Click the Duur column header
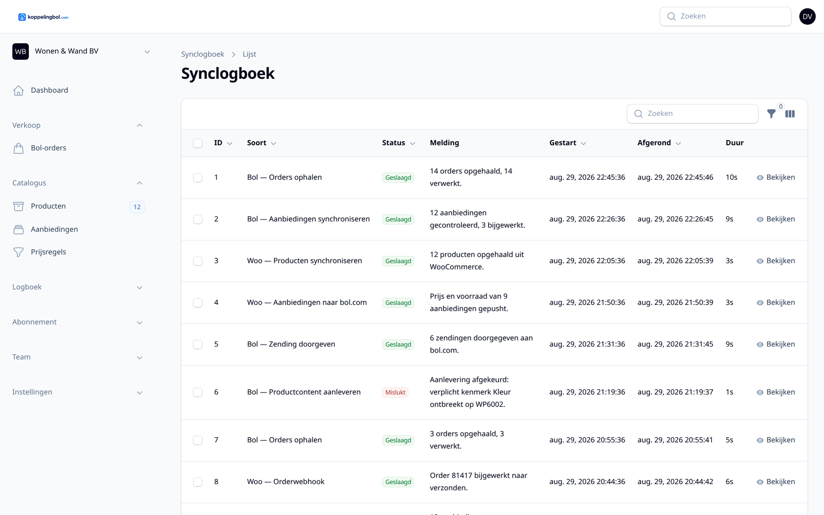 click(734, 143)
